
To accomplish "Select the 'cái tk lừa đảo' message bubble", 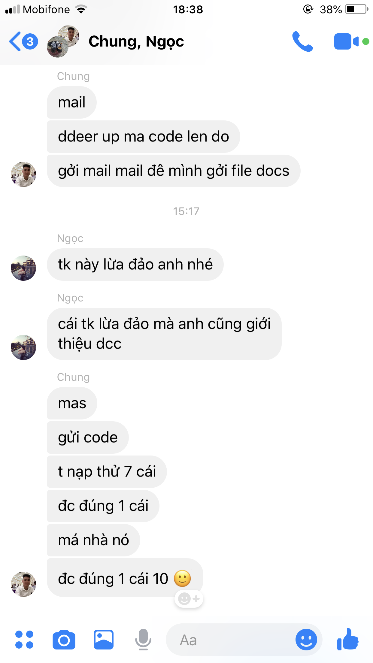I will (164, 334).
